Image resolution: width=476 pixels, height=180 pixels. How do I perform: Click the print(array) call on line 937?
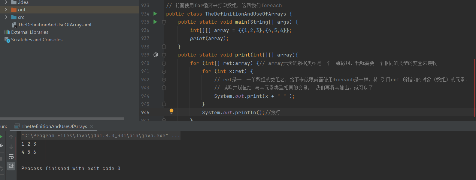coord(209,39)
